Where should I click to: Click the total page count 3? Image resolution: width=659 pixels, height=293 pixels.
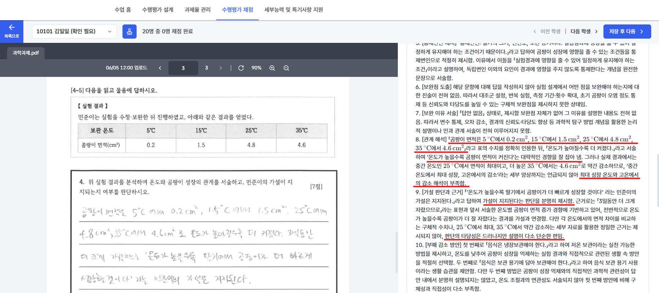(x=207, y=68)
